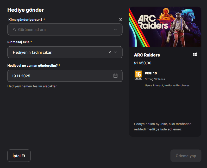
Task: Click the Strong Violence descriptor text
Action: click(155, 79)
